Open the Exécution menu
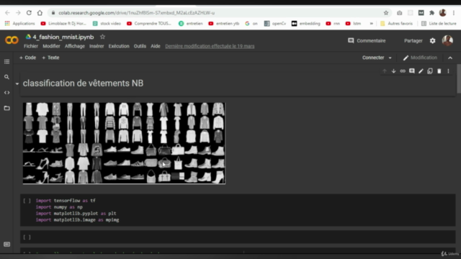The width and height of the screenshot is (461, 259). point(119,46)
